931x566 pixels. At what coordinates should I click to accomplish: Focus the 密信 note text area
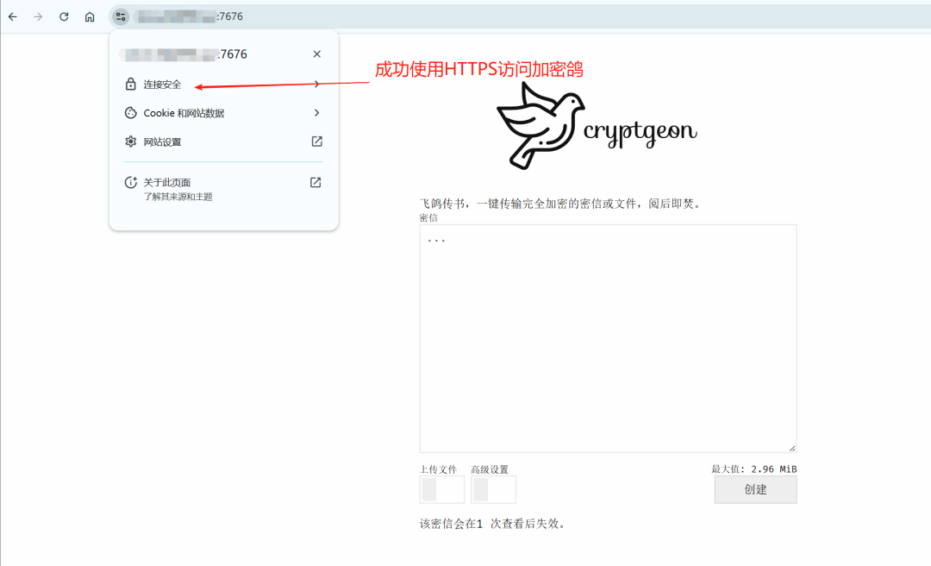[608, 338]
